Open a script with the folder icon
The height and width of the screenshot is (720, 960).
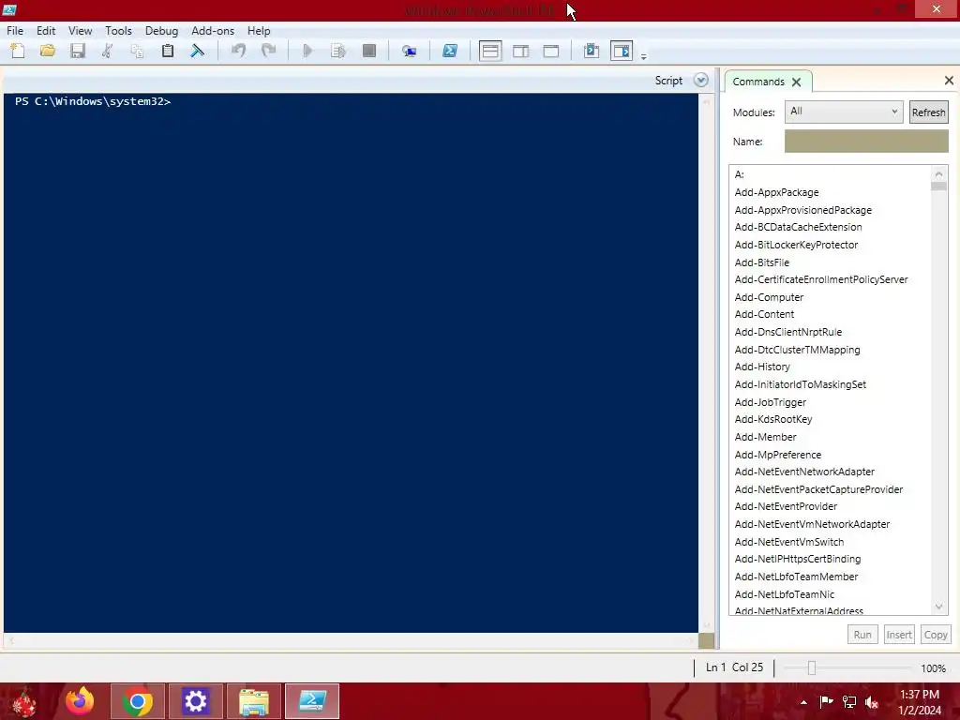pyautogui.click(x=48, y=51)
